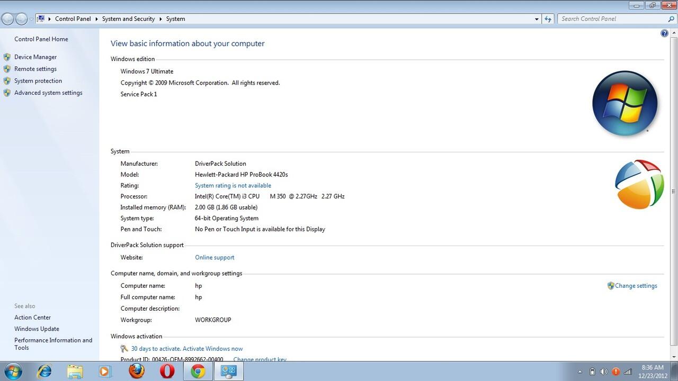
Task: Open Windows Media Player from taskbar
Action: [x=105, y=371]
